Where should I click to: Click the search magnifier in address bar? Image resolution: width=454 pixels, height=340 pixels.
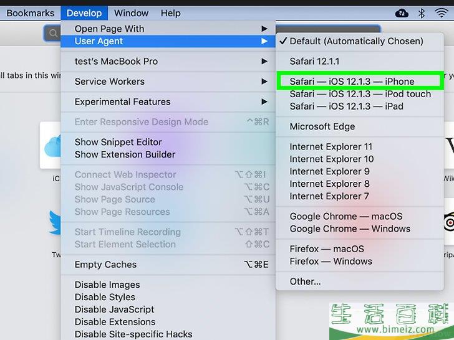pyautogui.click(x=53, y=33)
